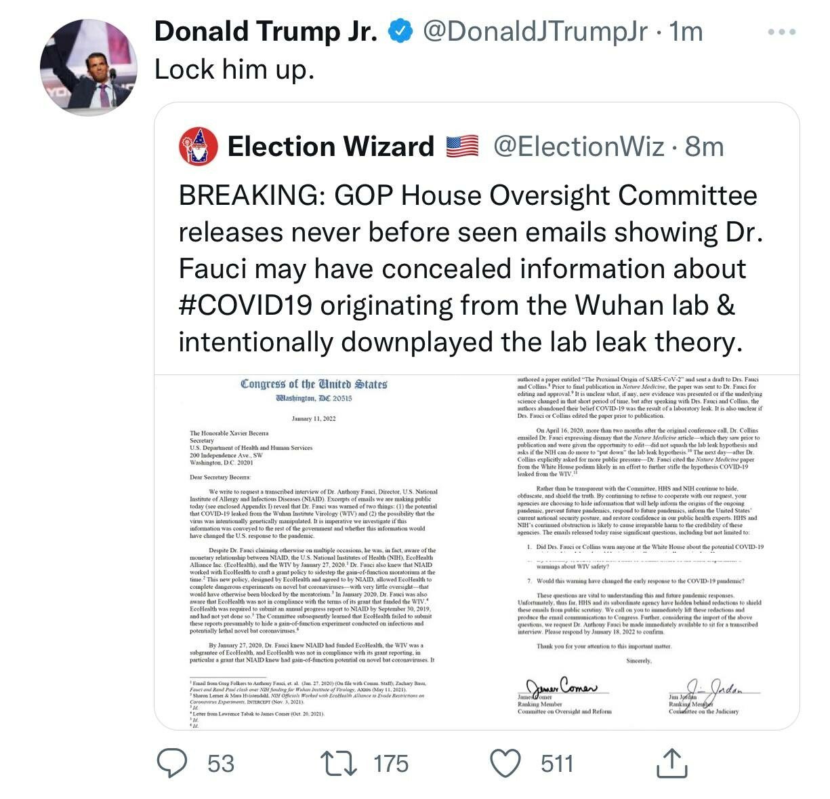Click the US flag emoji icon
This screenshot has height=799, width=830.
463,147
